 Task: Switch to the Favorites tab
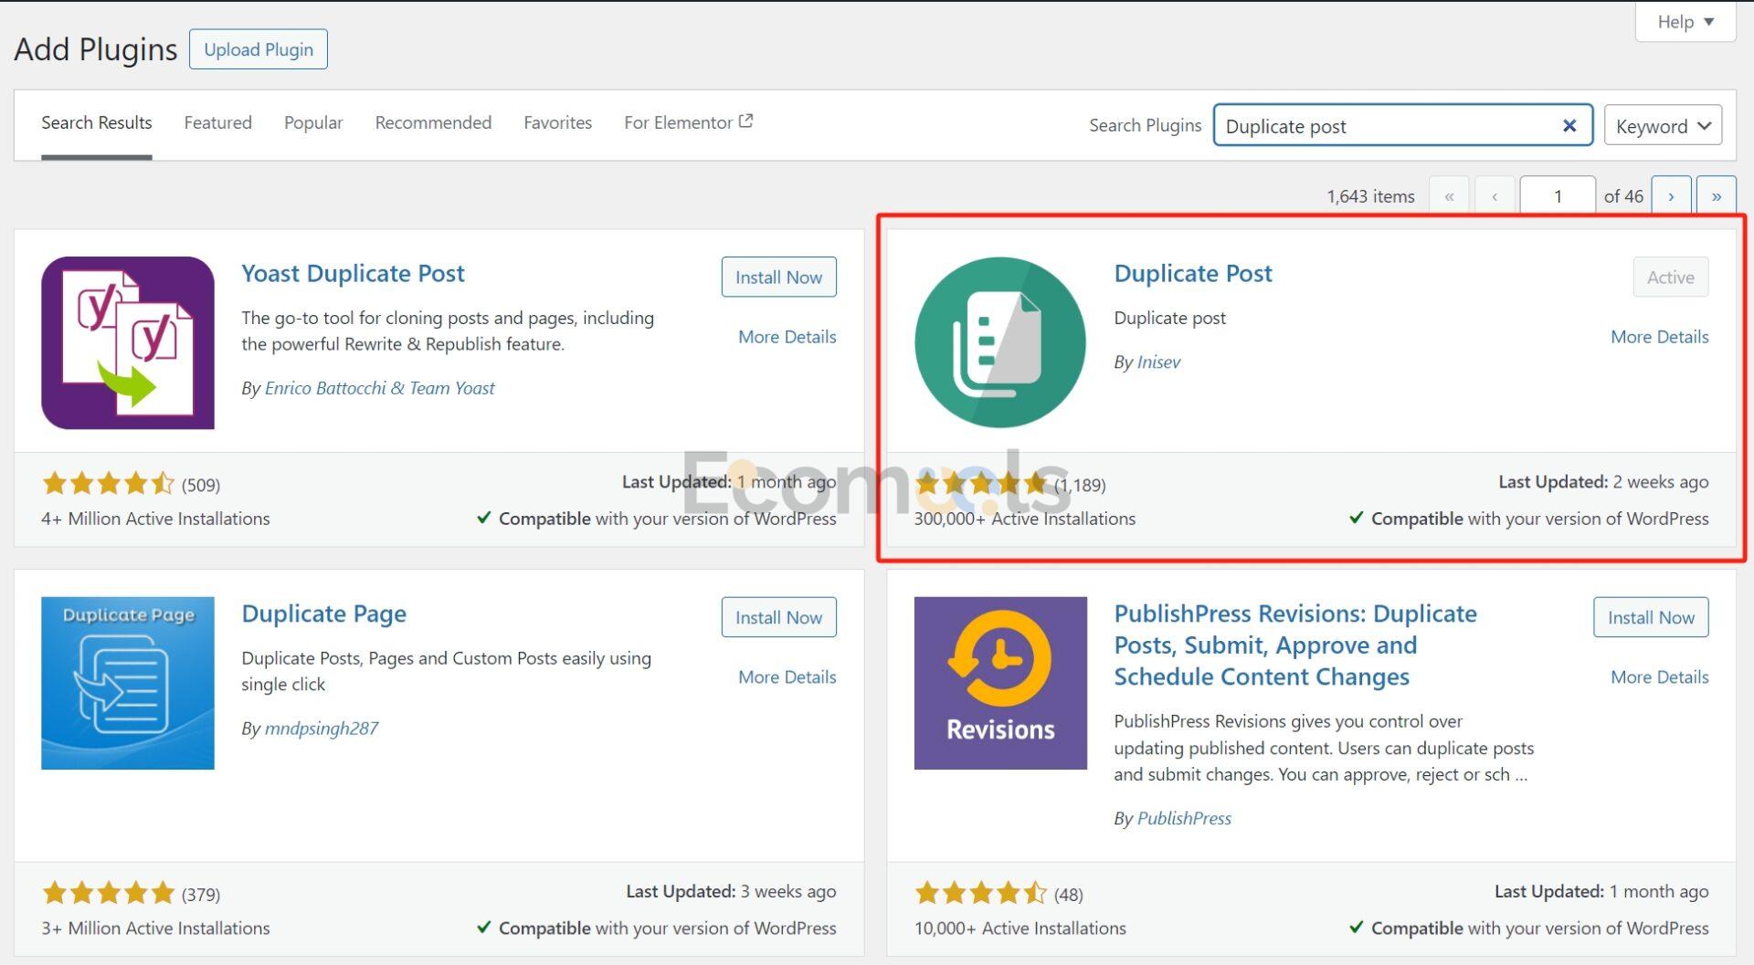[x=557, y=122]
